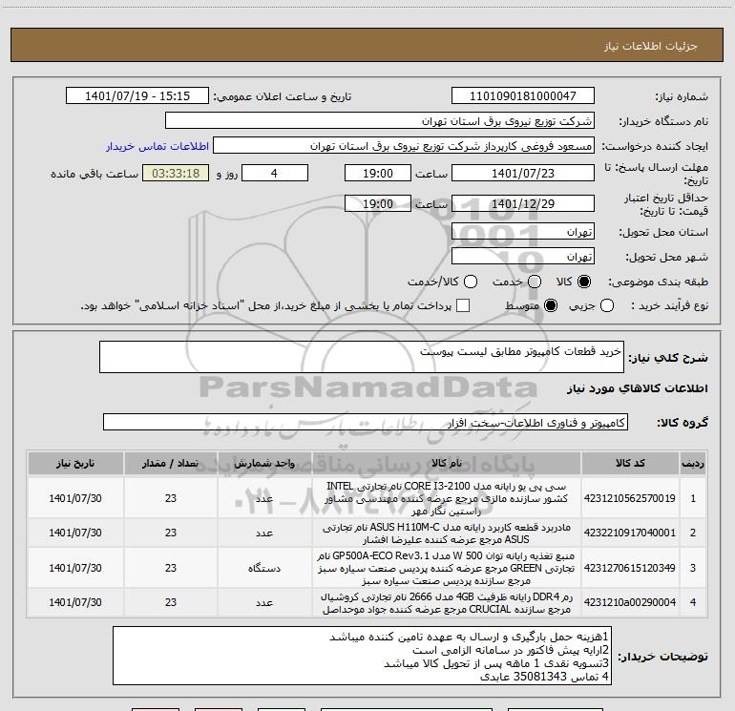735x711 pixels.
Task: Click the announcement date field 1401/07/19 - 15:15
Action: click(x=137, y=95)
